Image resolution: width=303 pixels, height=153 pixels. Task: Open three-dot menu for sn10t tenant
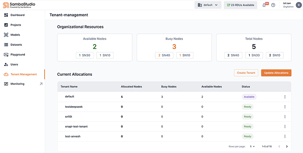(x=284, y=117)
